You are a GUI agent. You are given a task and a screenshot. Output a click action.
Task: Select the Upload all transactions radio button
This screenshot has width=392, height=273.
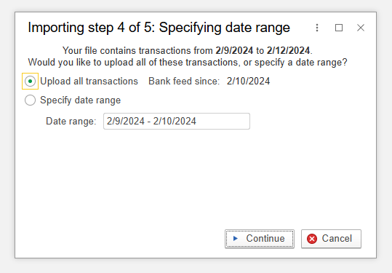tap(30, 81)
